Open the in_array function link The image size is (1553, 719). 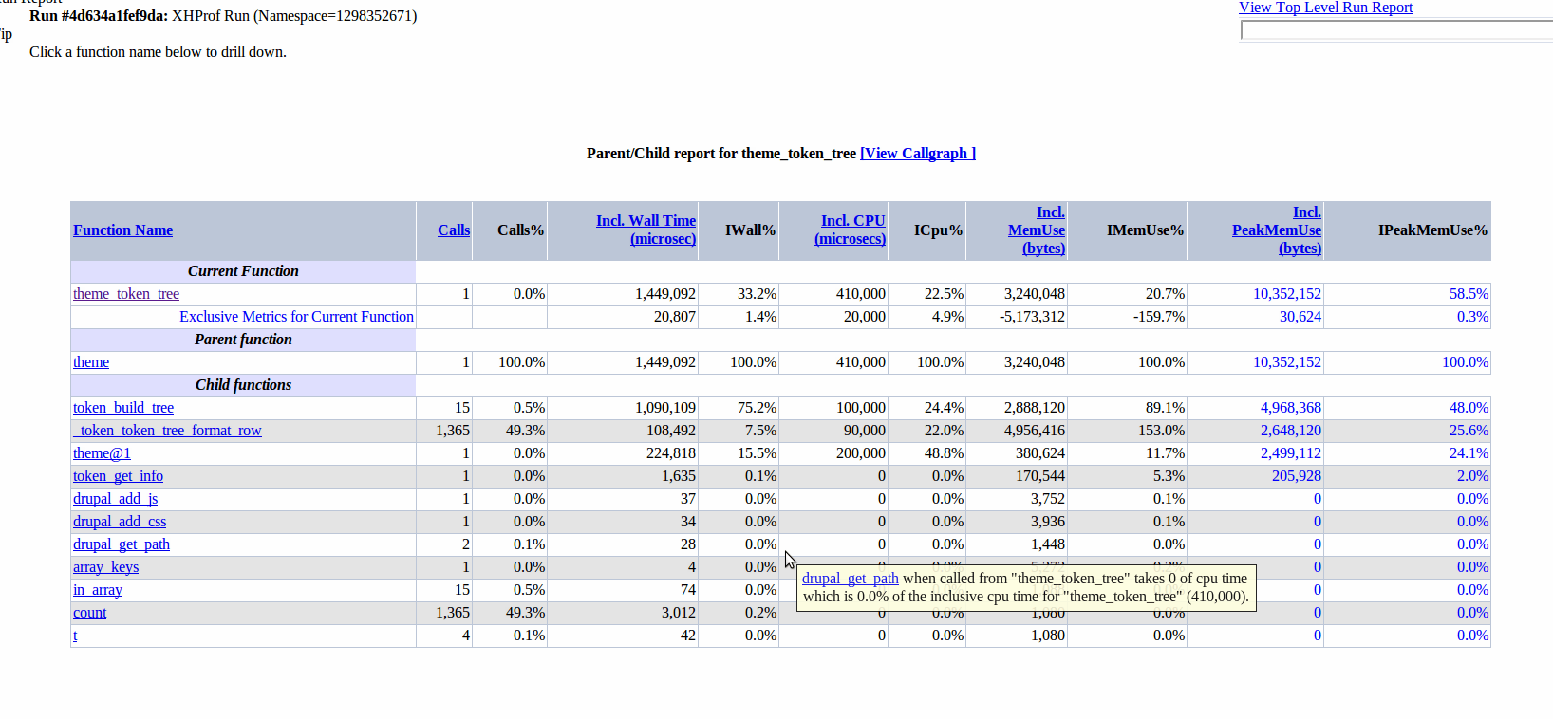[x=98, y=590]
